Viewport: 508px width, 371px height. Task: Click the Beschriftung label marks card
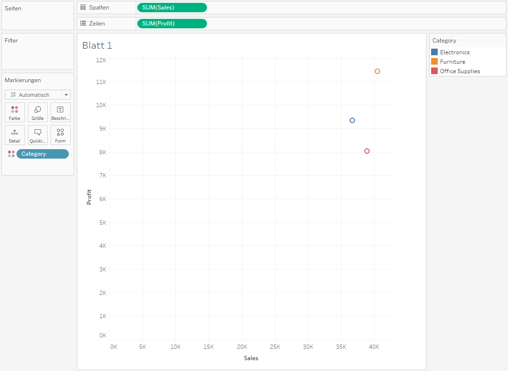[60, 112]
